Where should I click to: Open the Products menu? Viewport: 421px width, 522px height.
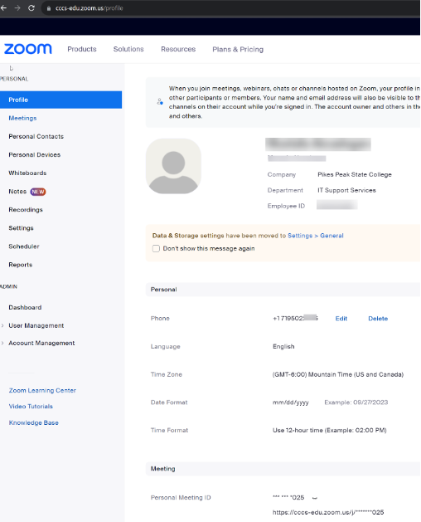82,49
